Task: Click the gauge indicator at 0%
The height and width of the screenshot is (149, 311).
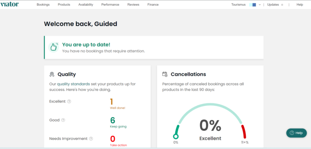Action: [176, 136]
